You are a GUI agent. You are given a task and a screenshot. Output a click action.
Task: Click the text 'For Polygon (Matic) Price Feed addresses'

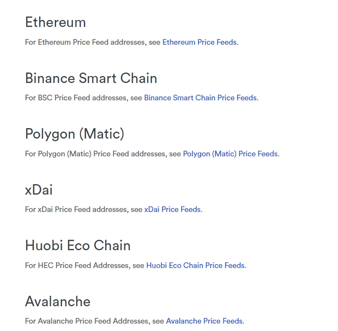coord(95,154)
